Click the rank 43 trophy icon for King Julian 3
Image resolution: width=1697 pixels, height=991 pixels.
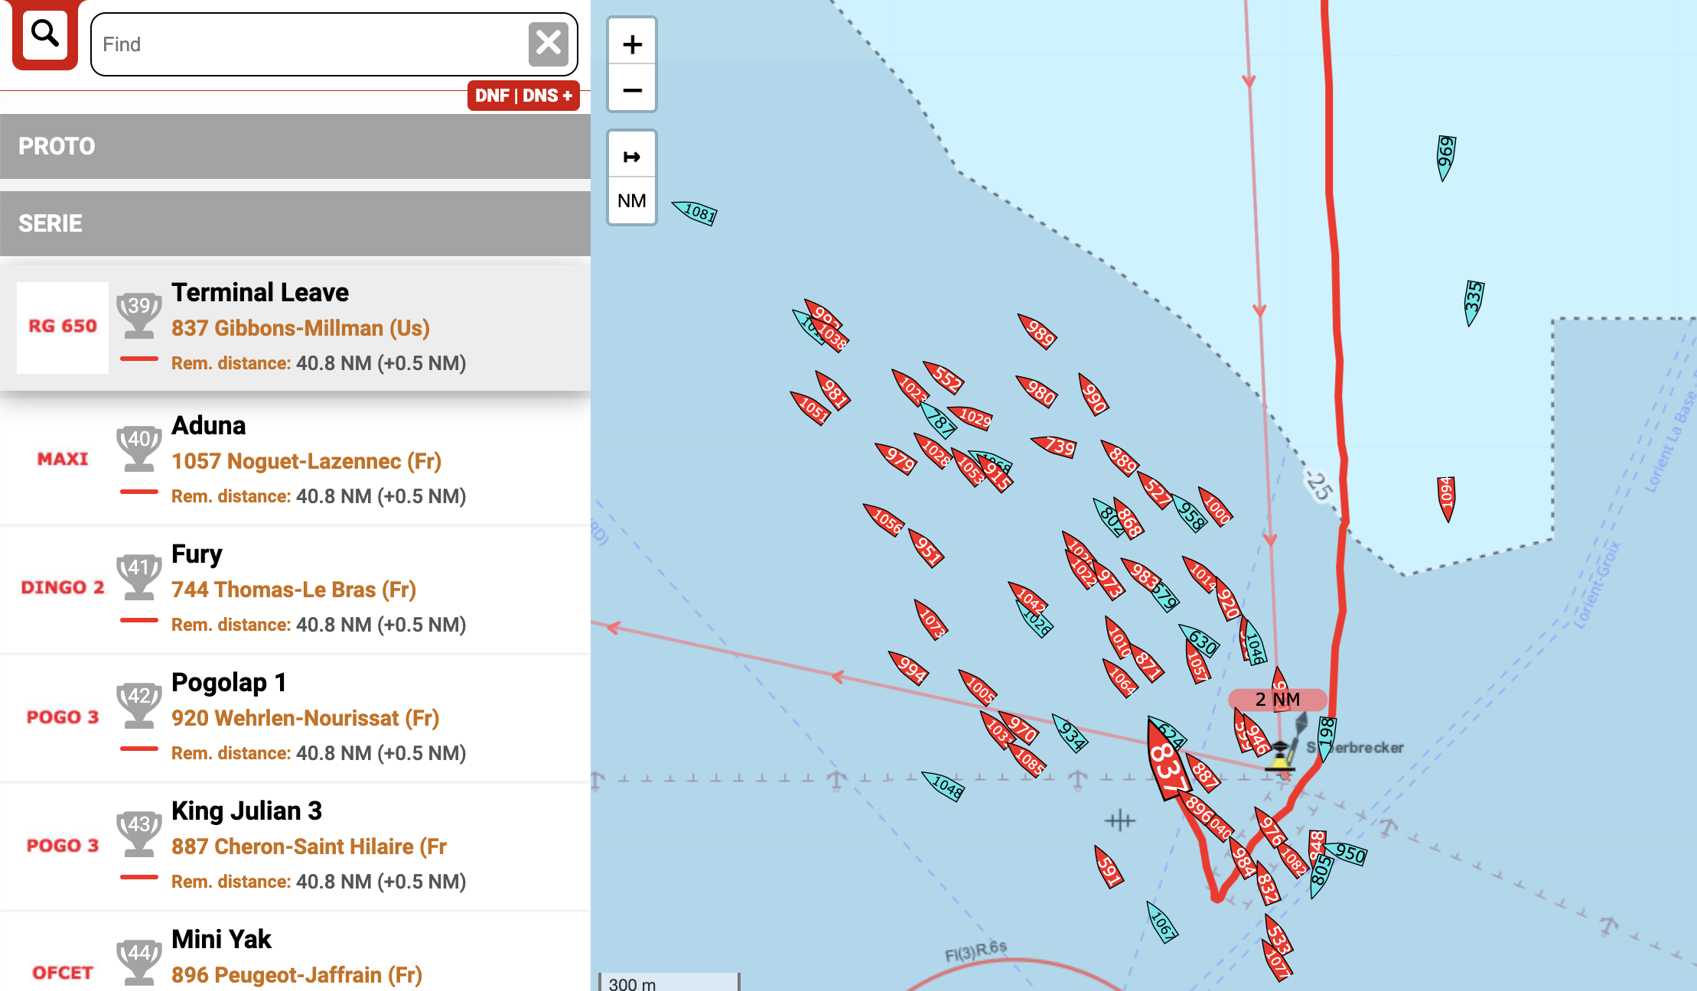139,832
